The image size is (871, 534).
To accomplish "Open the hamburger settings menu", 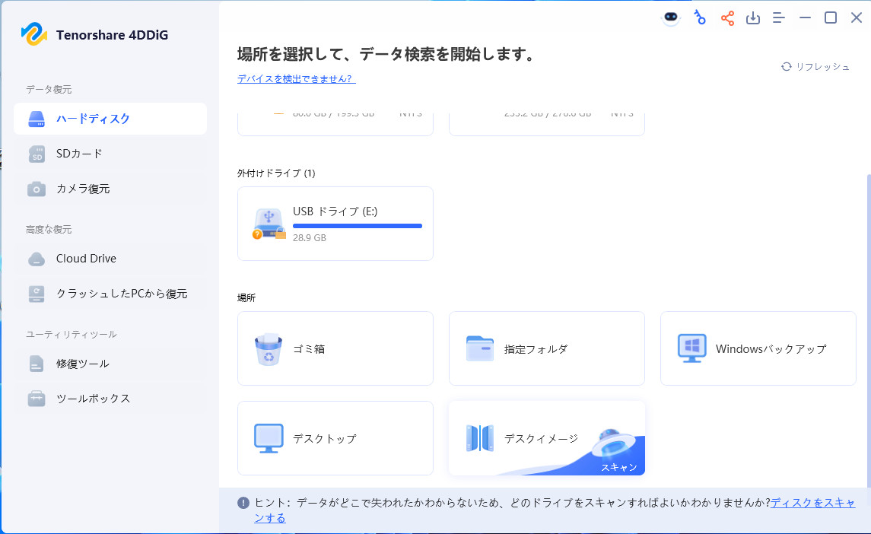I will click(x=778, y=17).
